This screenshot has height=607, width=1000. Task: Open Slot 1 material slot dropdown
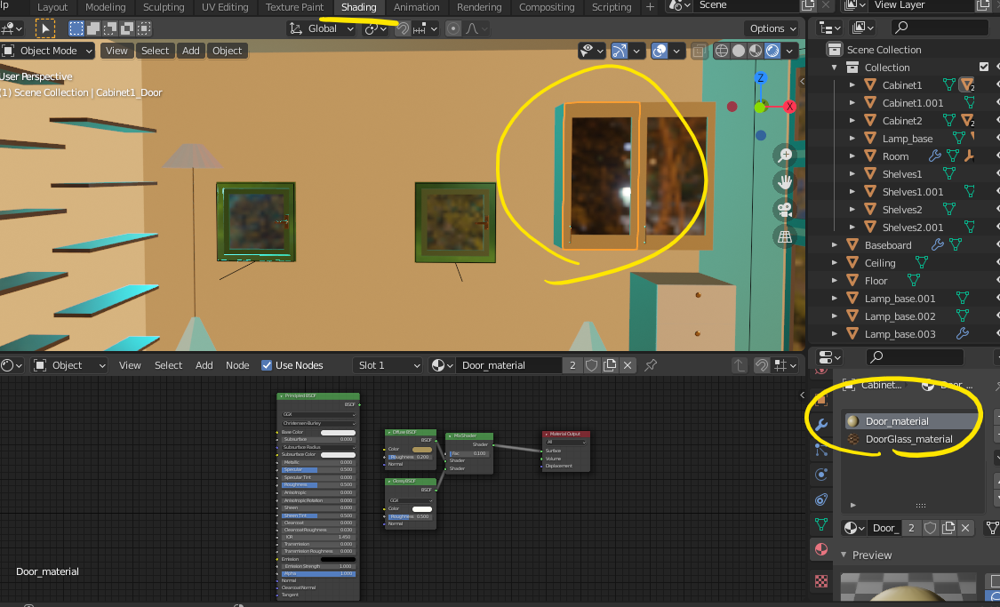388,365
